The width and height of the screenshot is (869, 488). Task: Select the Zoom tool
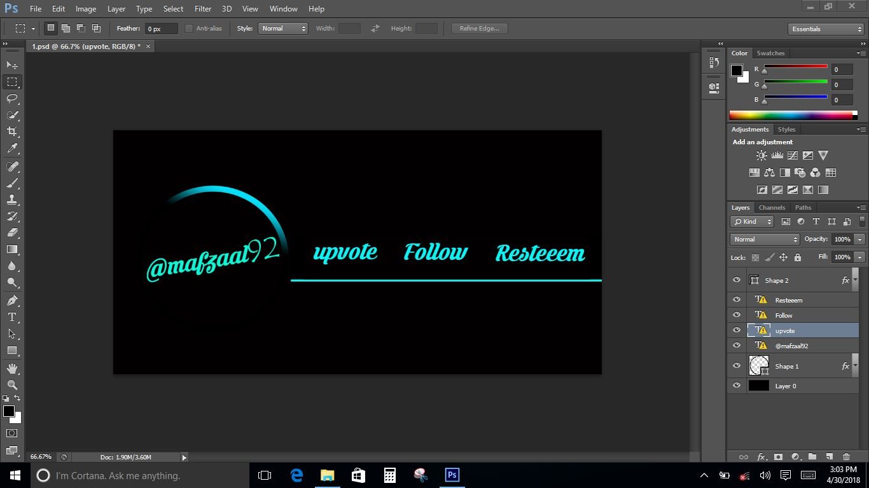pos(12,385)
